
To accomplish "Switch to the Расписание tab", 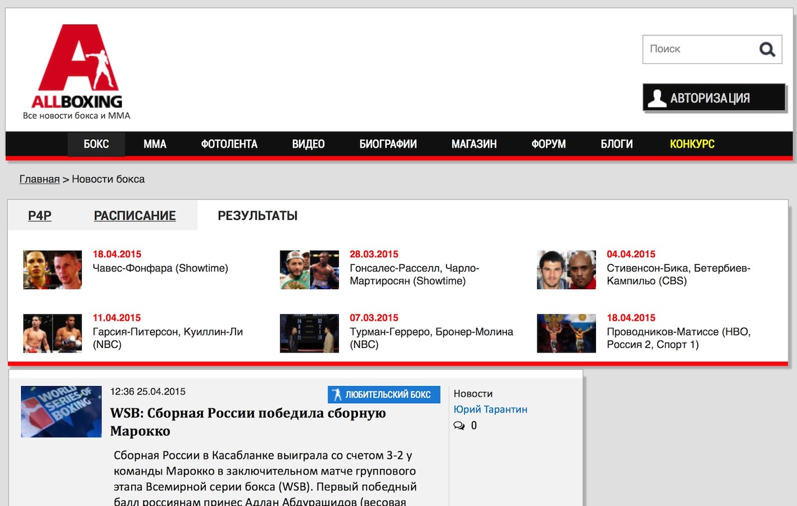I will click(134, 215).
